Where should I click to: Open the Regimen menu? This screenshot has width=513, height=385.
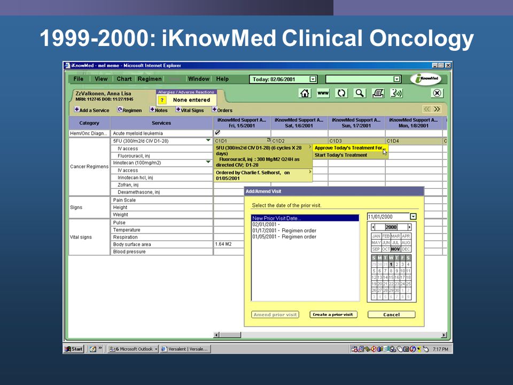pyautogui.click(x=150, y=79)
